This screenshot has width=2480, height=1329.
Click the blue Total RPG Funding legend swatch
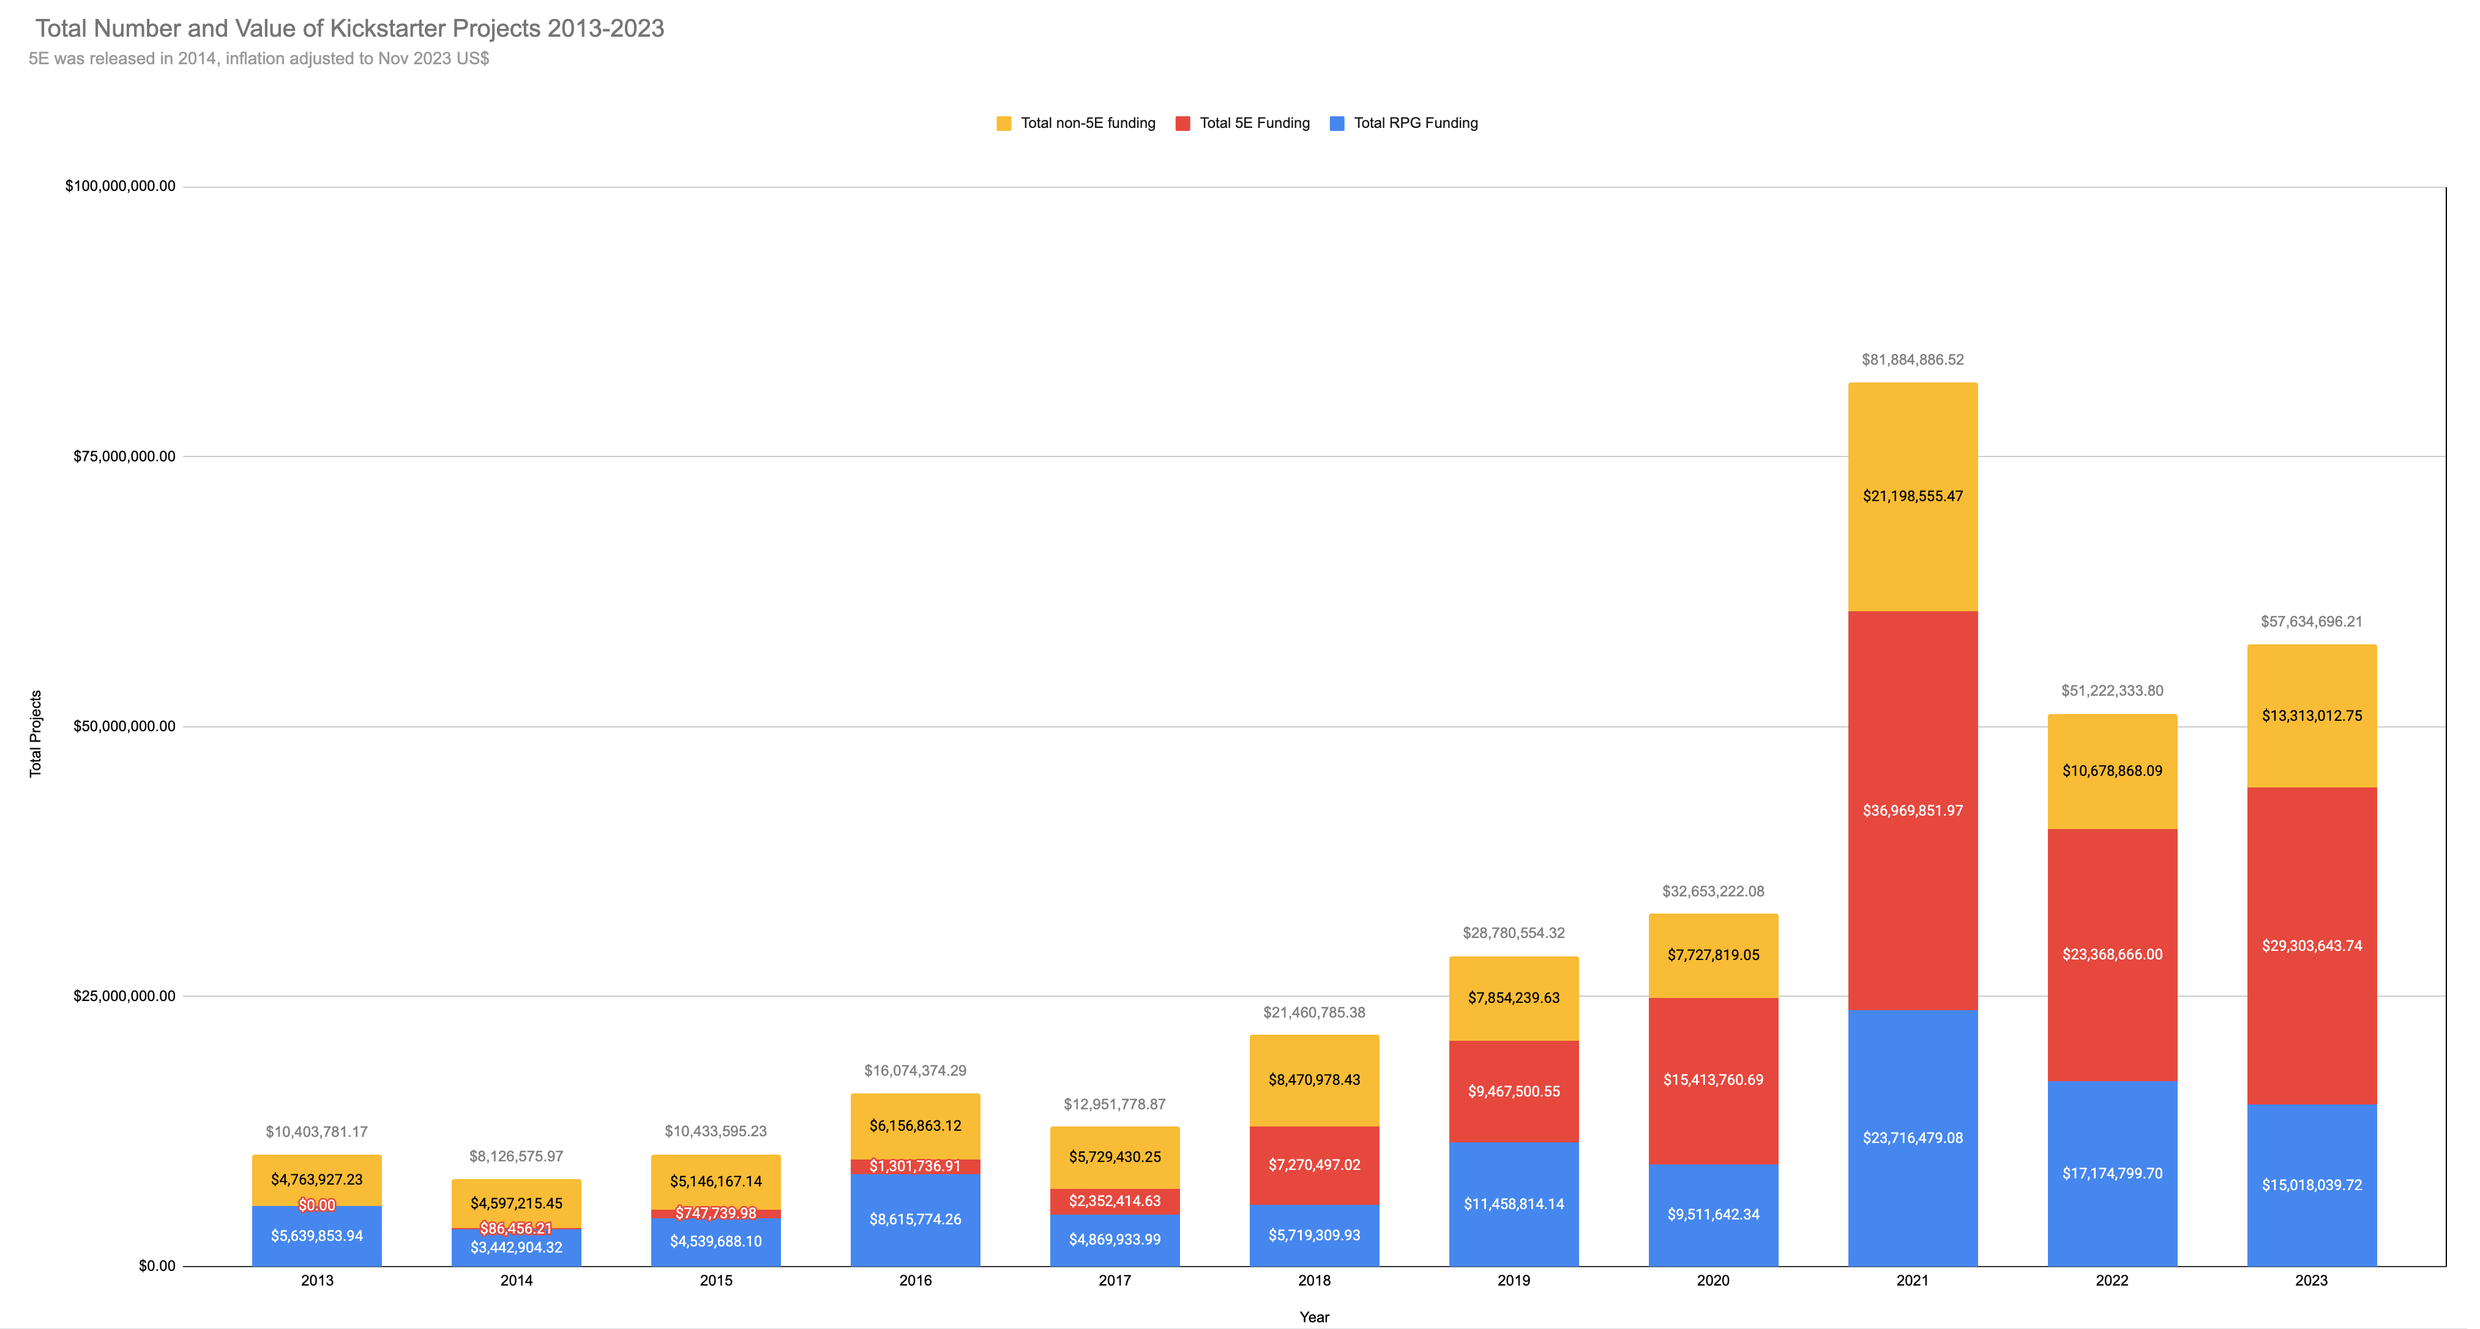click(x=1336, y=123)
